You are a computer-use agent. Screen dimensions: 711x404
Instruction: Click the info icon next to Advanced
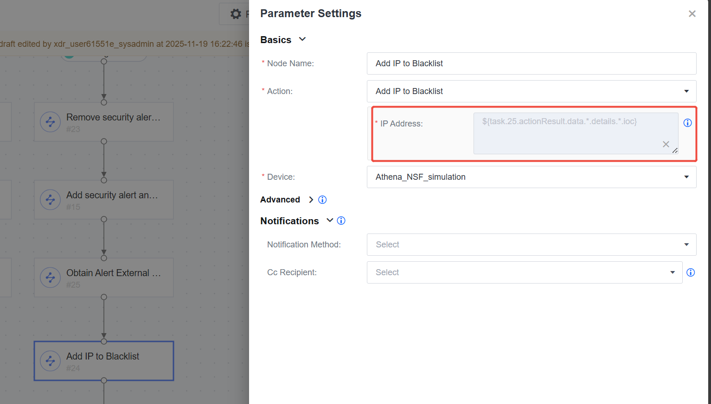[322, 200]
